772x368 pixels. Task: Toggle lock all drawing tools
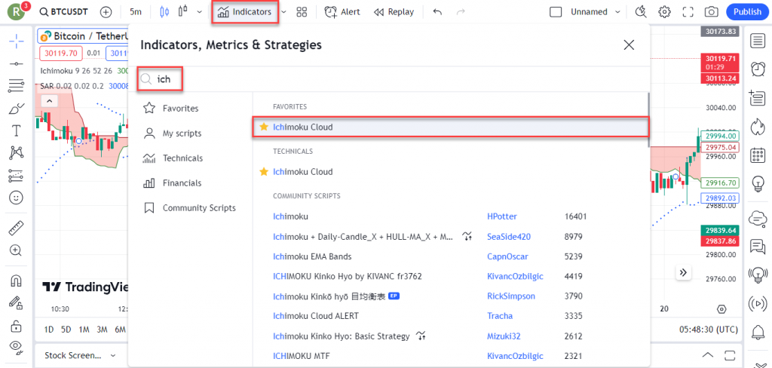tap(17, 325)
